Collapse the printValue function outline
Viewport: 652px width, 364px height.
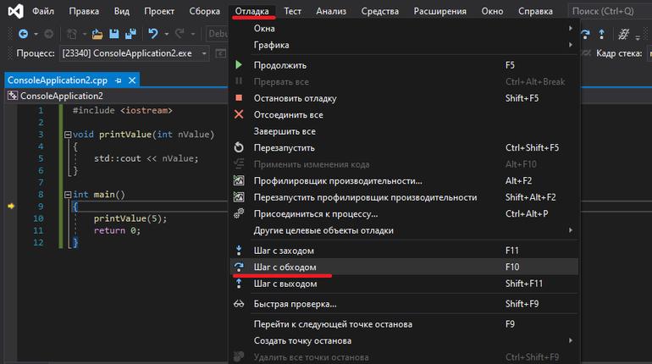point(68,135)
